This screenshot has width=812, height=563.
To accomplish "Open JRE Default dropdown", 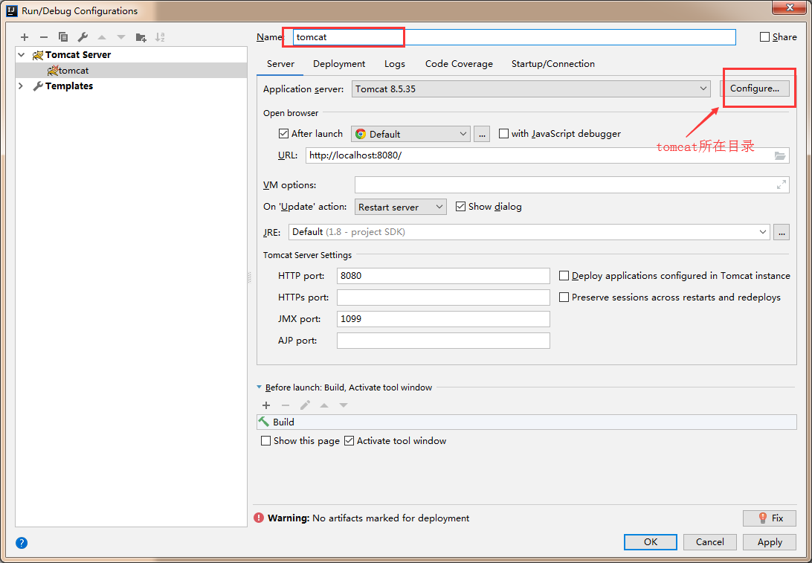I will pyautogui.click(x=529, y=232).
